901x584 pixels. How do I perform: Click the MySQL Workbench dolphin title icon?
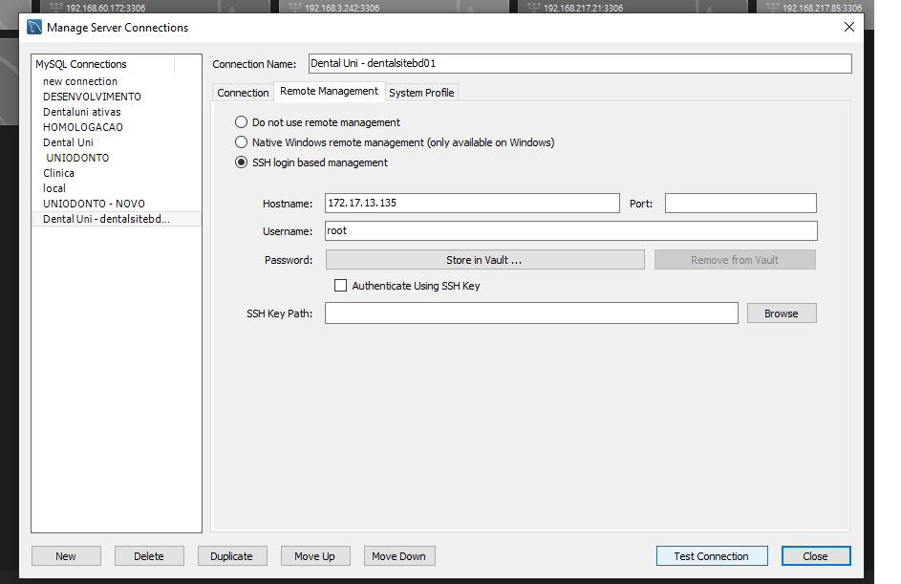pyautogui.click(x=34, y=28)
